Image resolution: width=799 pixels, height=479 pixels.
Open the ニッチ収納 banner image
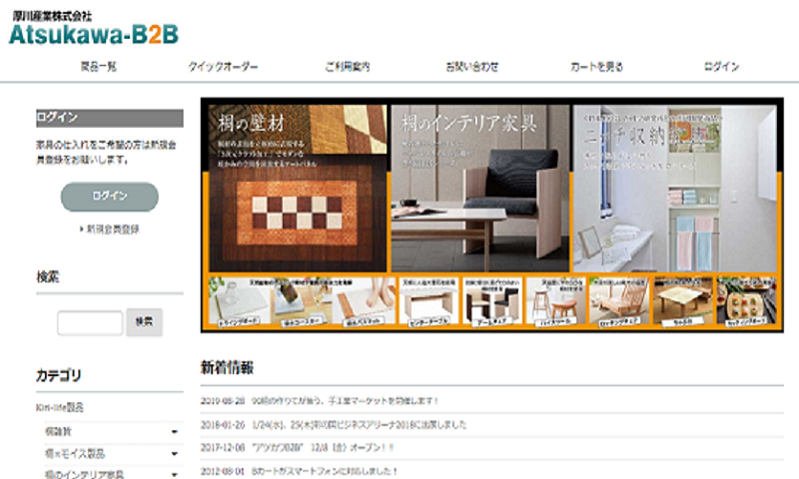click(675, 188)
